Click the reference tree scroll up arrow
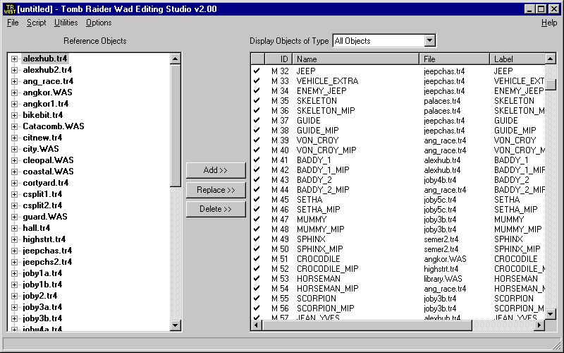564x353 pixels. [x=175, y=59]
